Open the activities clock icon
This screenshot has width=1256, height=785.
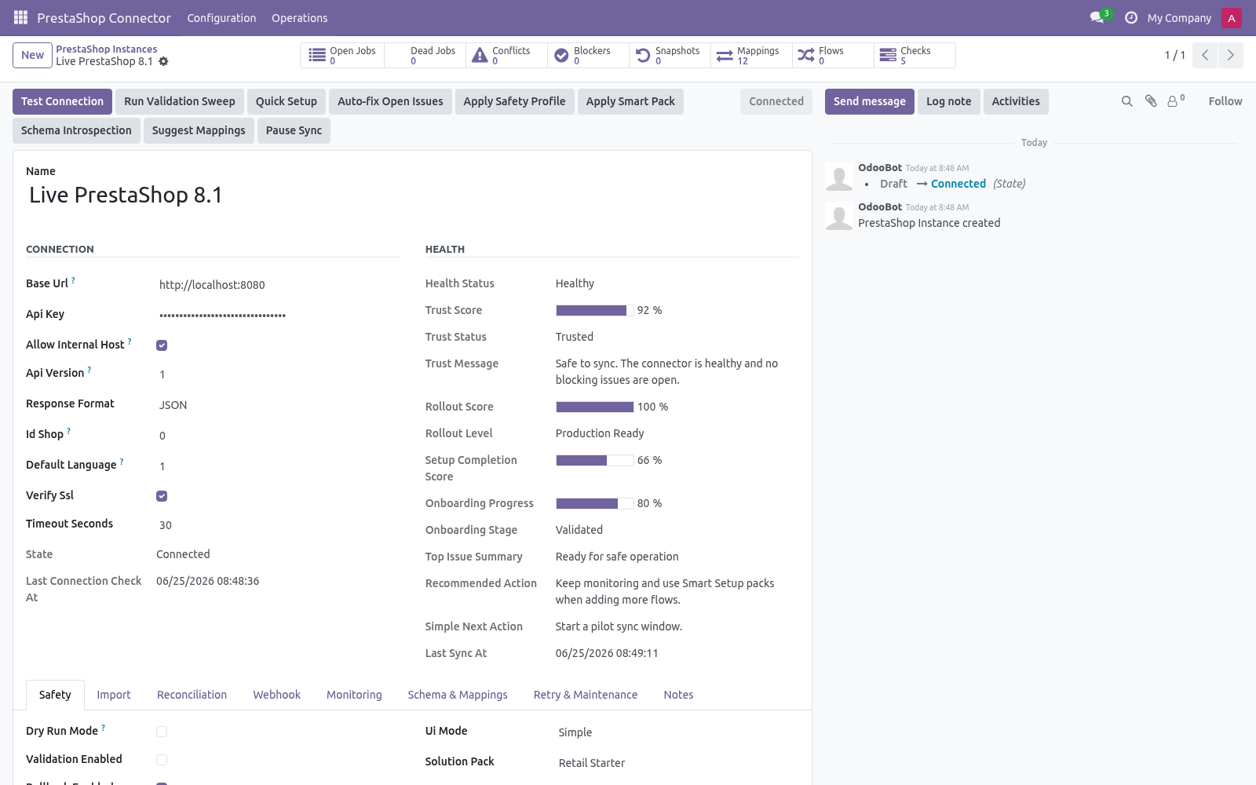1131,17
